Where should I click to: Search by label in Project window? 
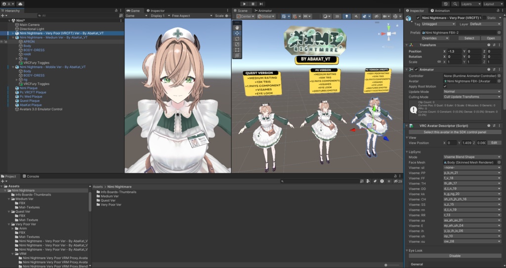(375, 181)
